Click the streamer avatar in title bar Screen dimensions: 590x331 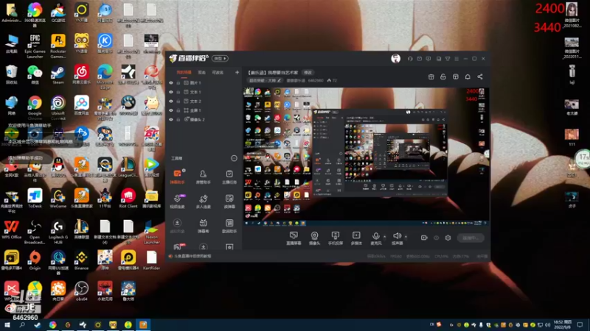pyautogui.click(x=395, y=58)
